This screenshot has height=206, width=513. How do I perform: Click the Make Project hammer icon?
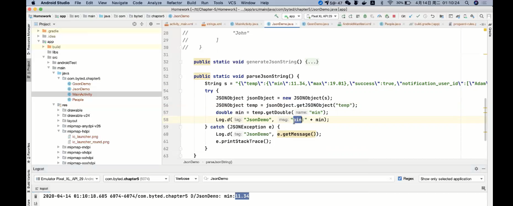276,16
